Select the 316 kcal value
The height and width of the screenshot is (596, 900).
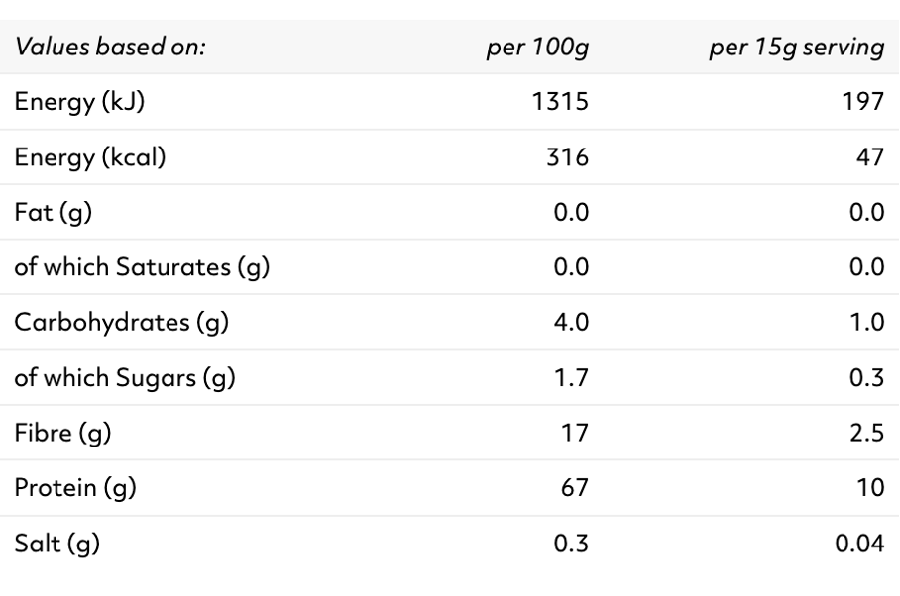click(567, 157)
